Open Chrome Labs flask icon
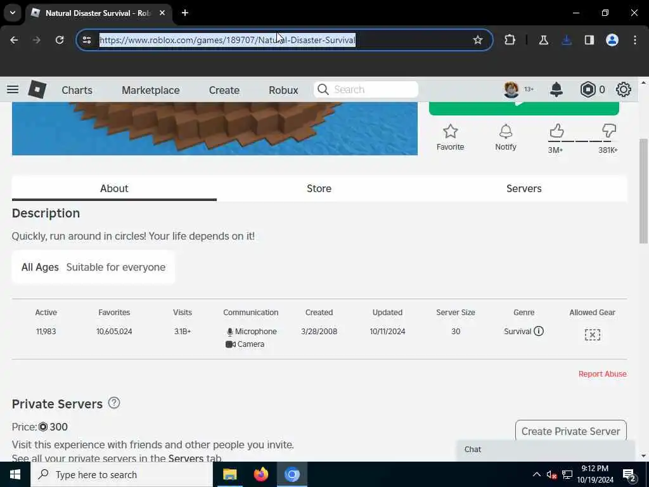 tap(543, 40)
